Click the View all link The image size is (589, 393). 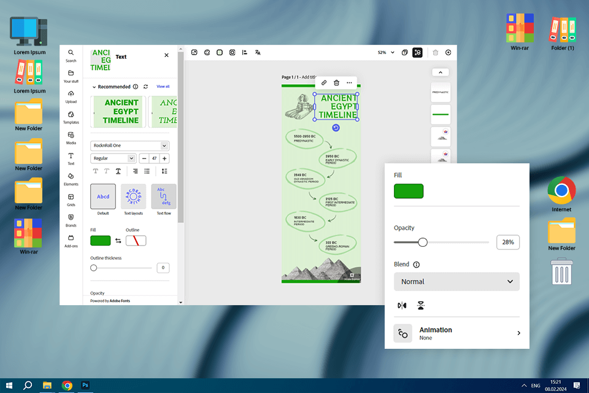pyautogui.click(x=163, y=87)
